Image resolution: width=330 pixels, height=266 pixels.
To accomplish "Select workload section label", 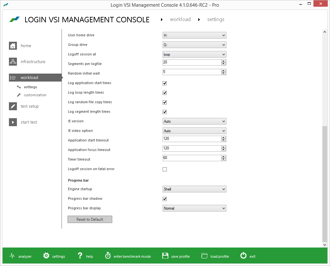I will click(29, 78).
